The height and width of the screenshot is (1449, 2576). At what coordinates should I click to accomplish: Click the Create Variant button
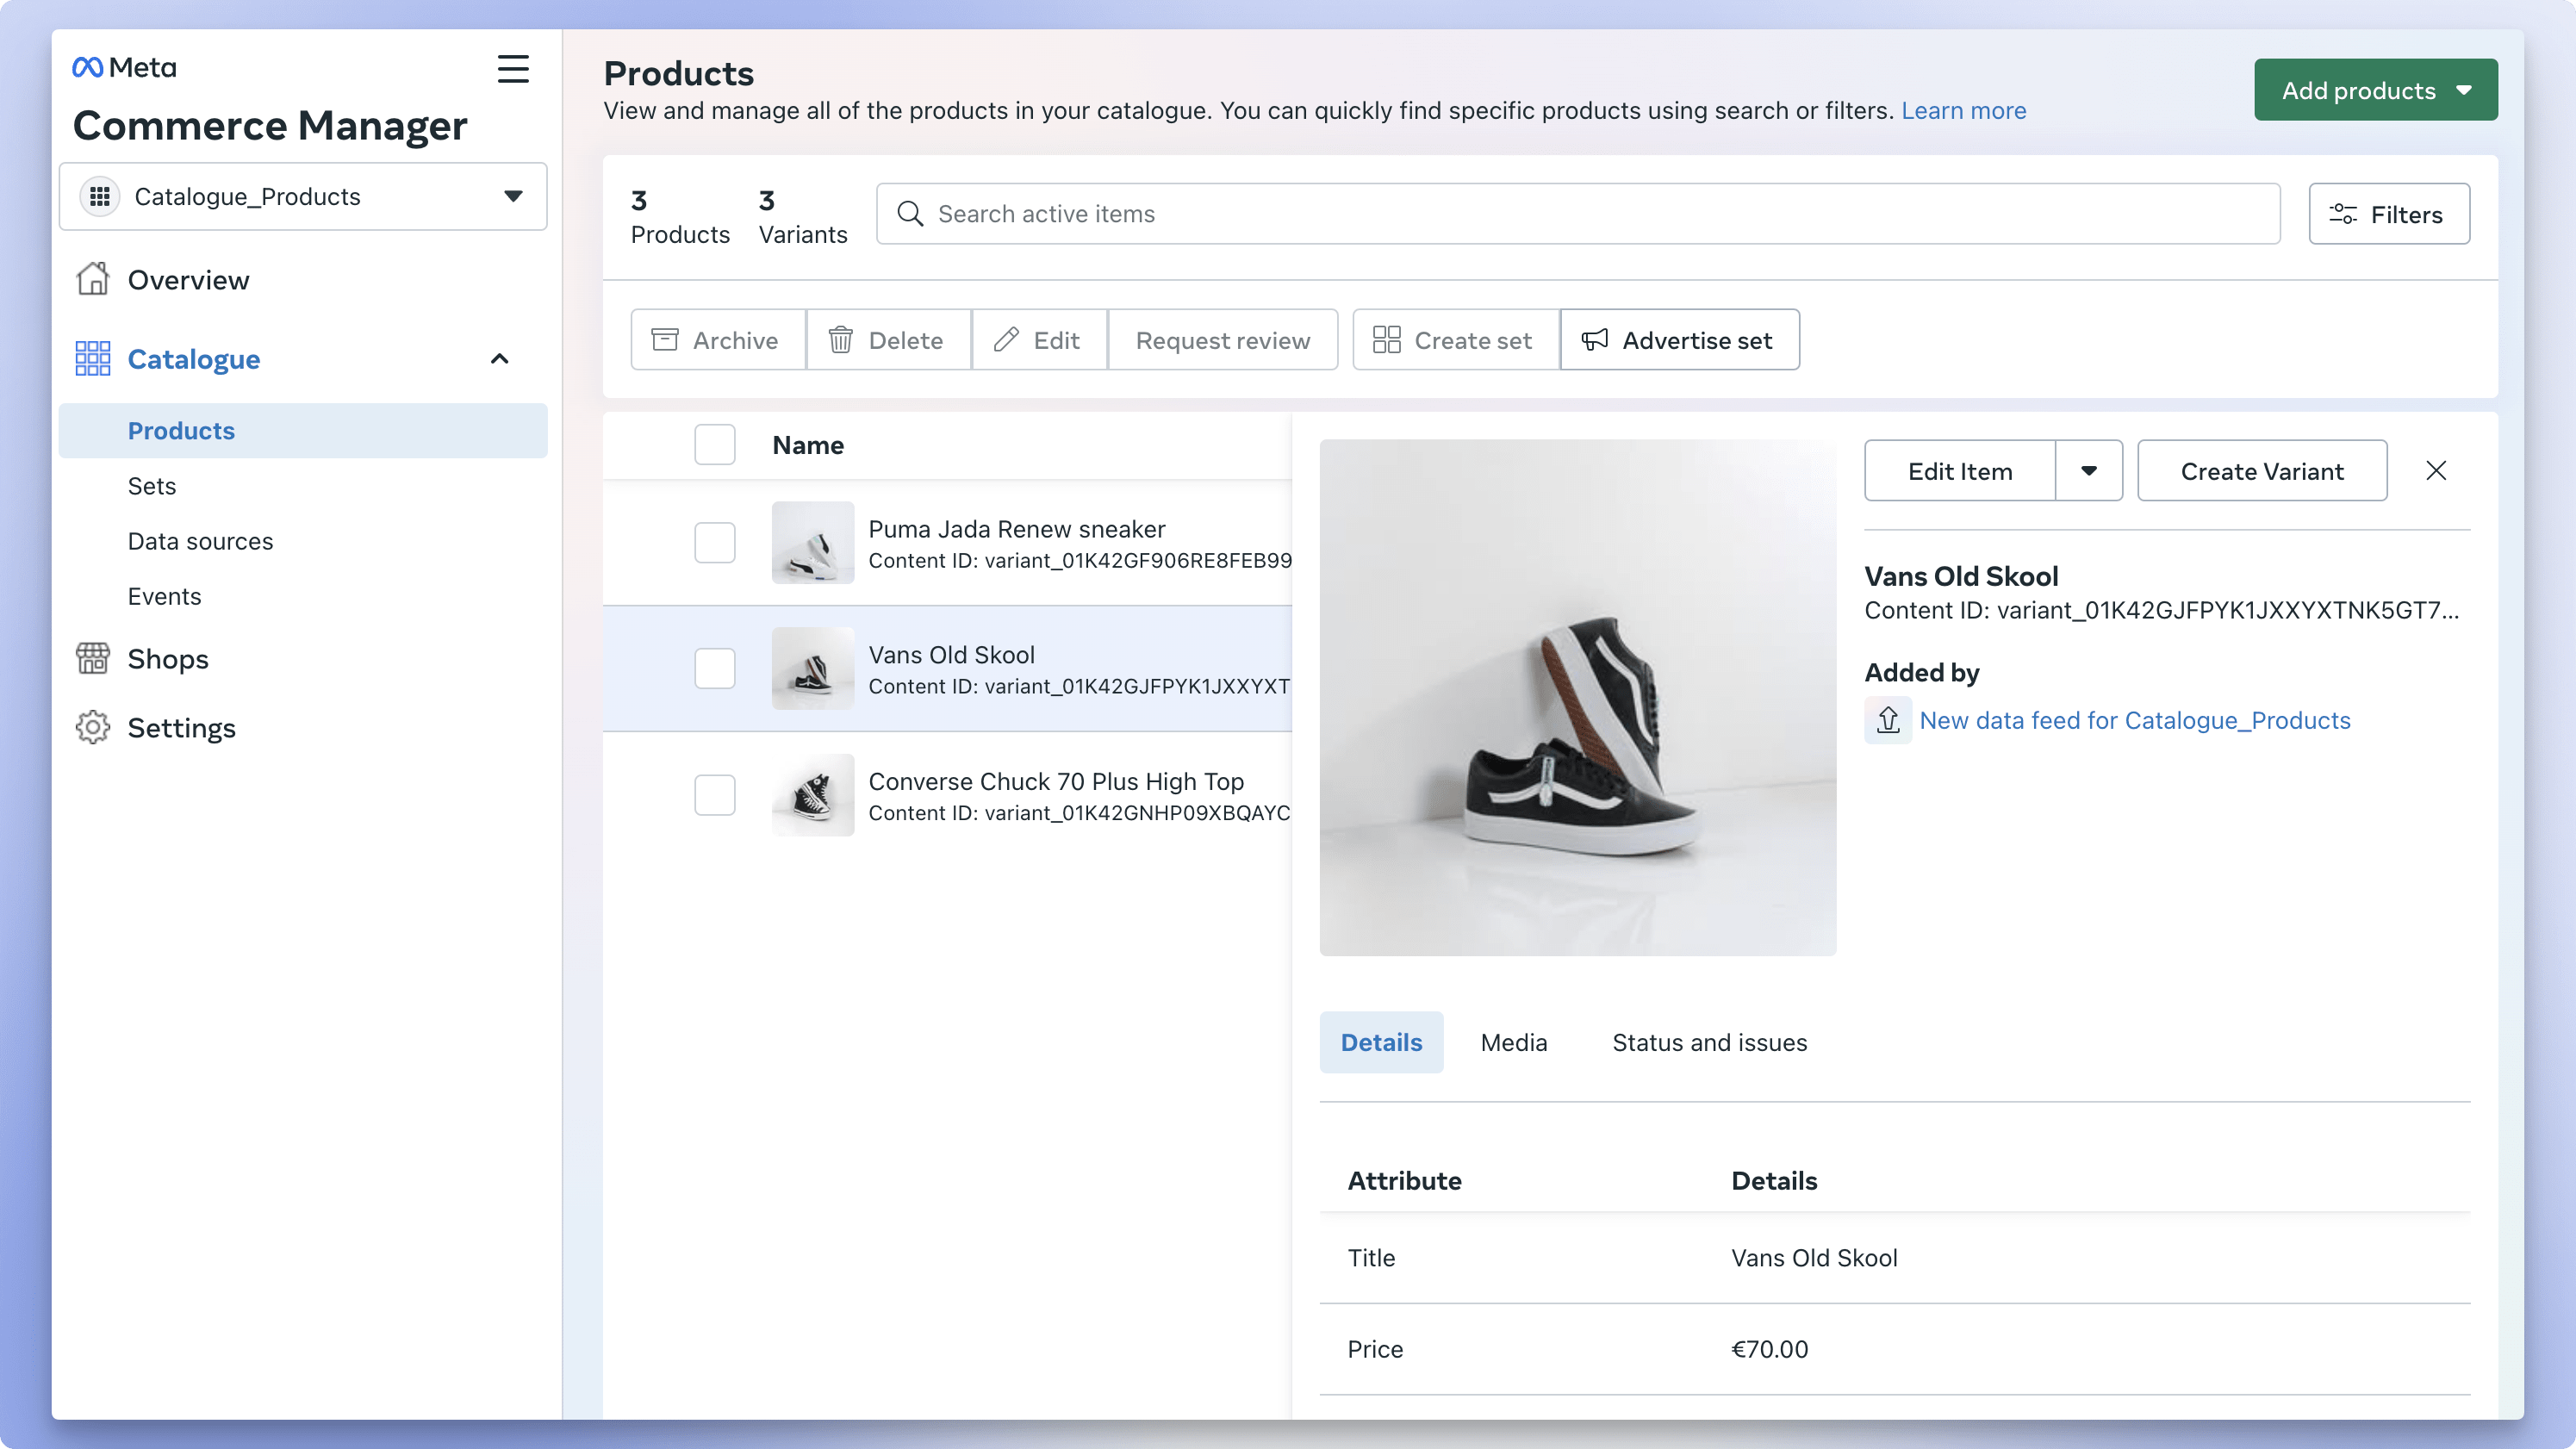[2262, 470]
